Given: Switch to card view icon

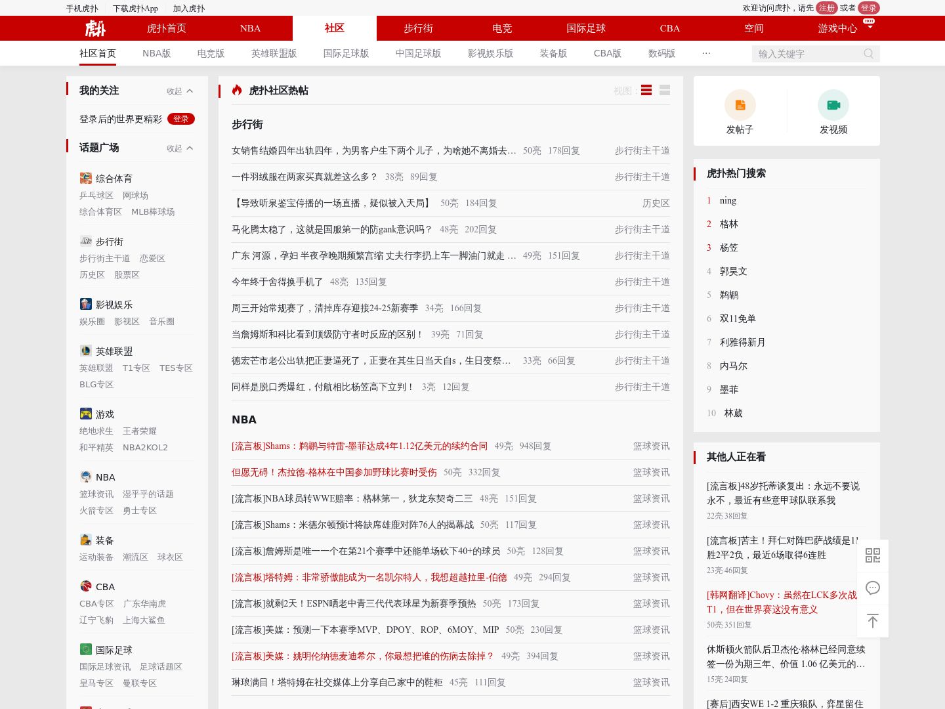Looking at the screenshot, I should click(x=665, y=90).
